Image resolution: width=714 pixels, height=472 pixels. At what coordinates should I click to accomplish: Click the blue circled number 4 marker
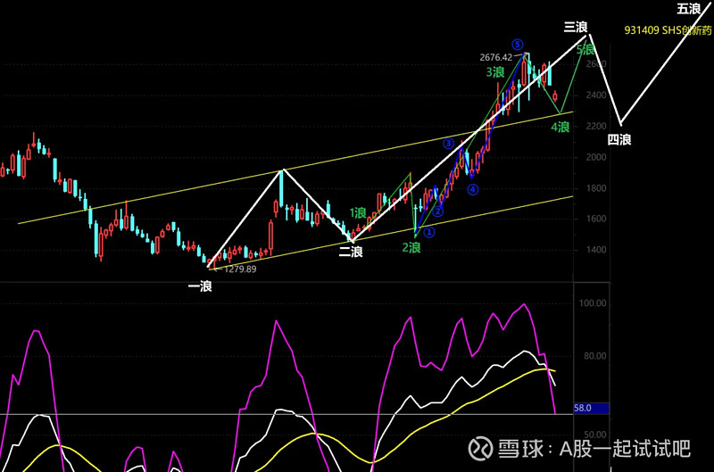[473, 189]
